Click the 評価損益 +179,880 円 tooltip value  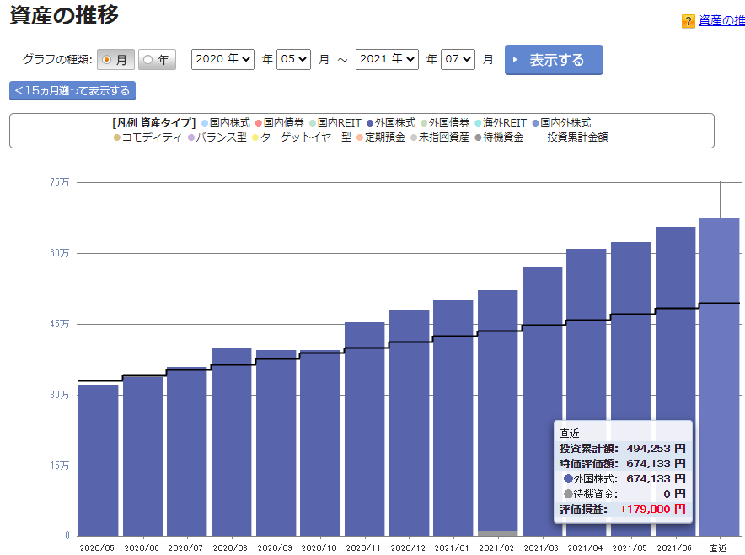652,509
